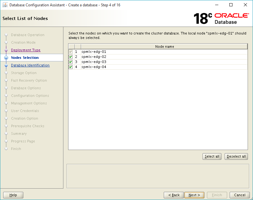Open the Help button
Image resolution: width=253 pixels, height=200 pixels.
click(x=13, y=195)
